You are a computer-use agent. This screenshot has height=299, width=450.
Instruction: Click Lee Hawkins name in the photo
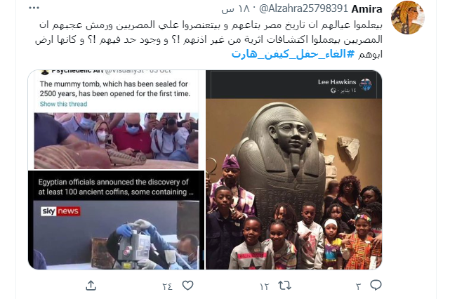[337, 82]
